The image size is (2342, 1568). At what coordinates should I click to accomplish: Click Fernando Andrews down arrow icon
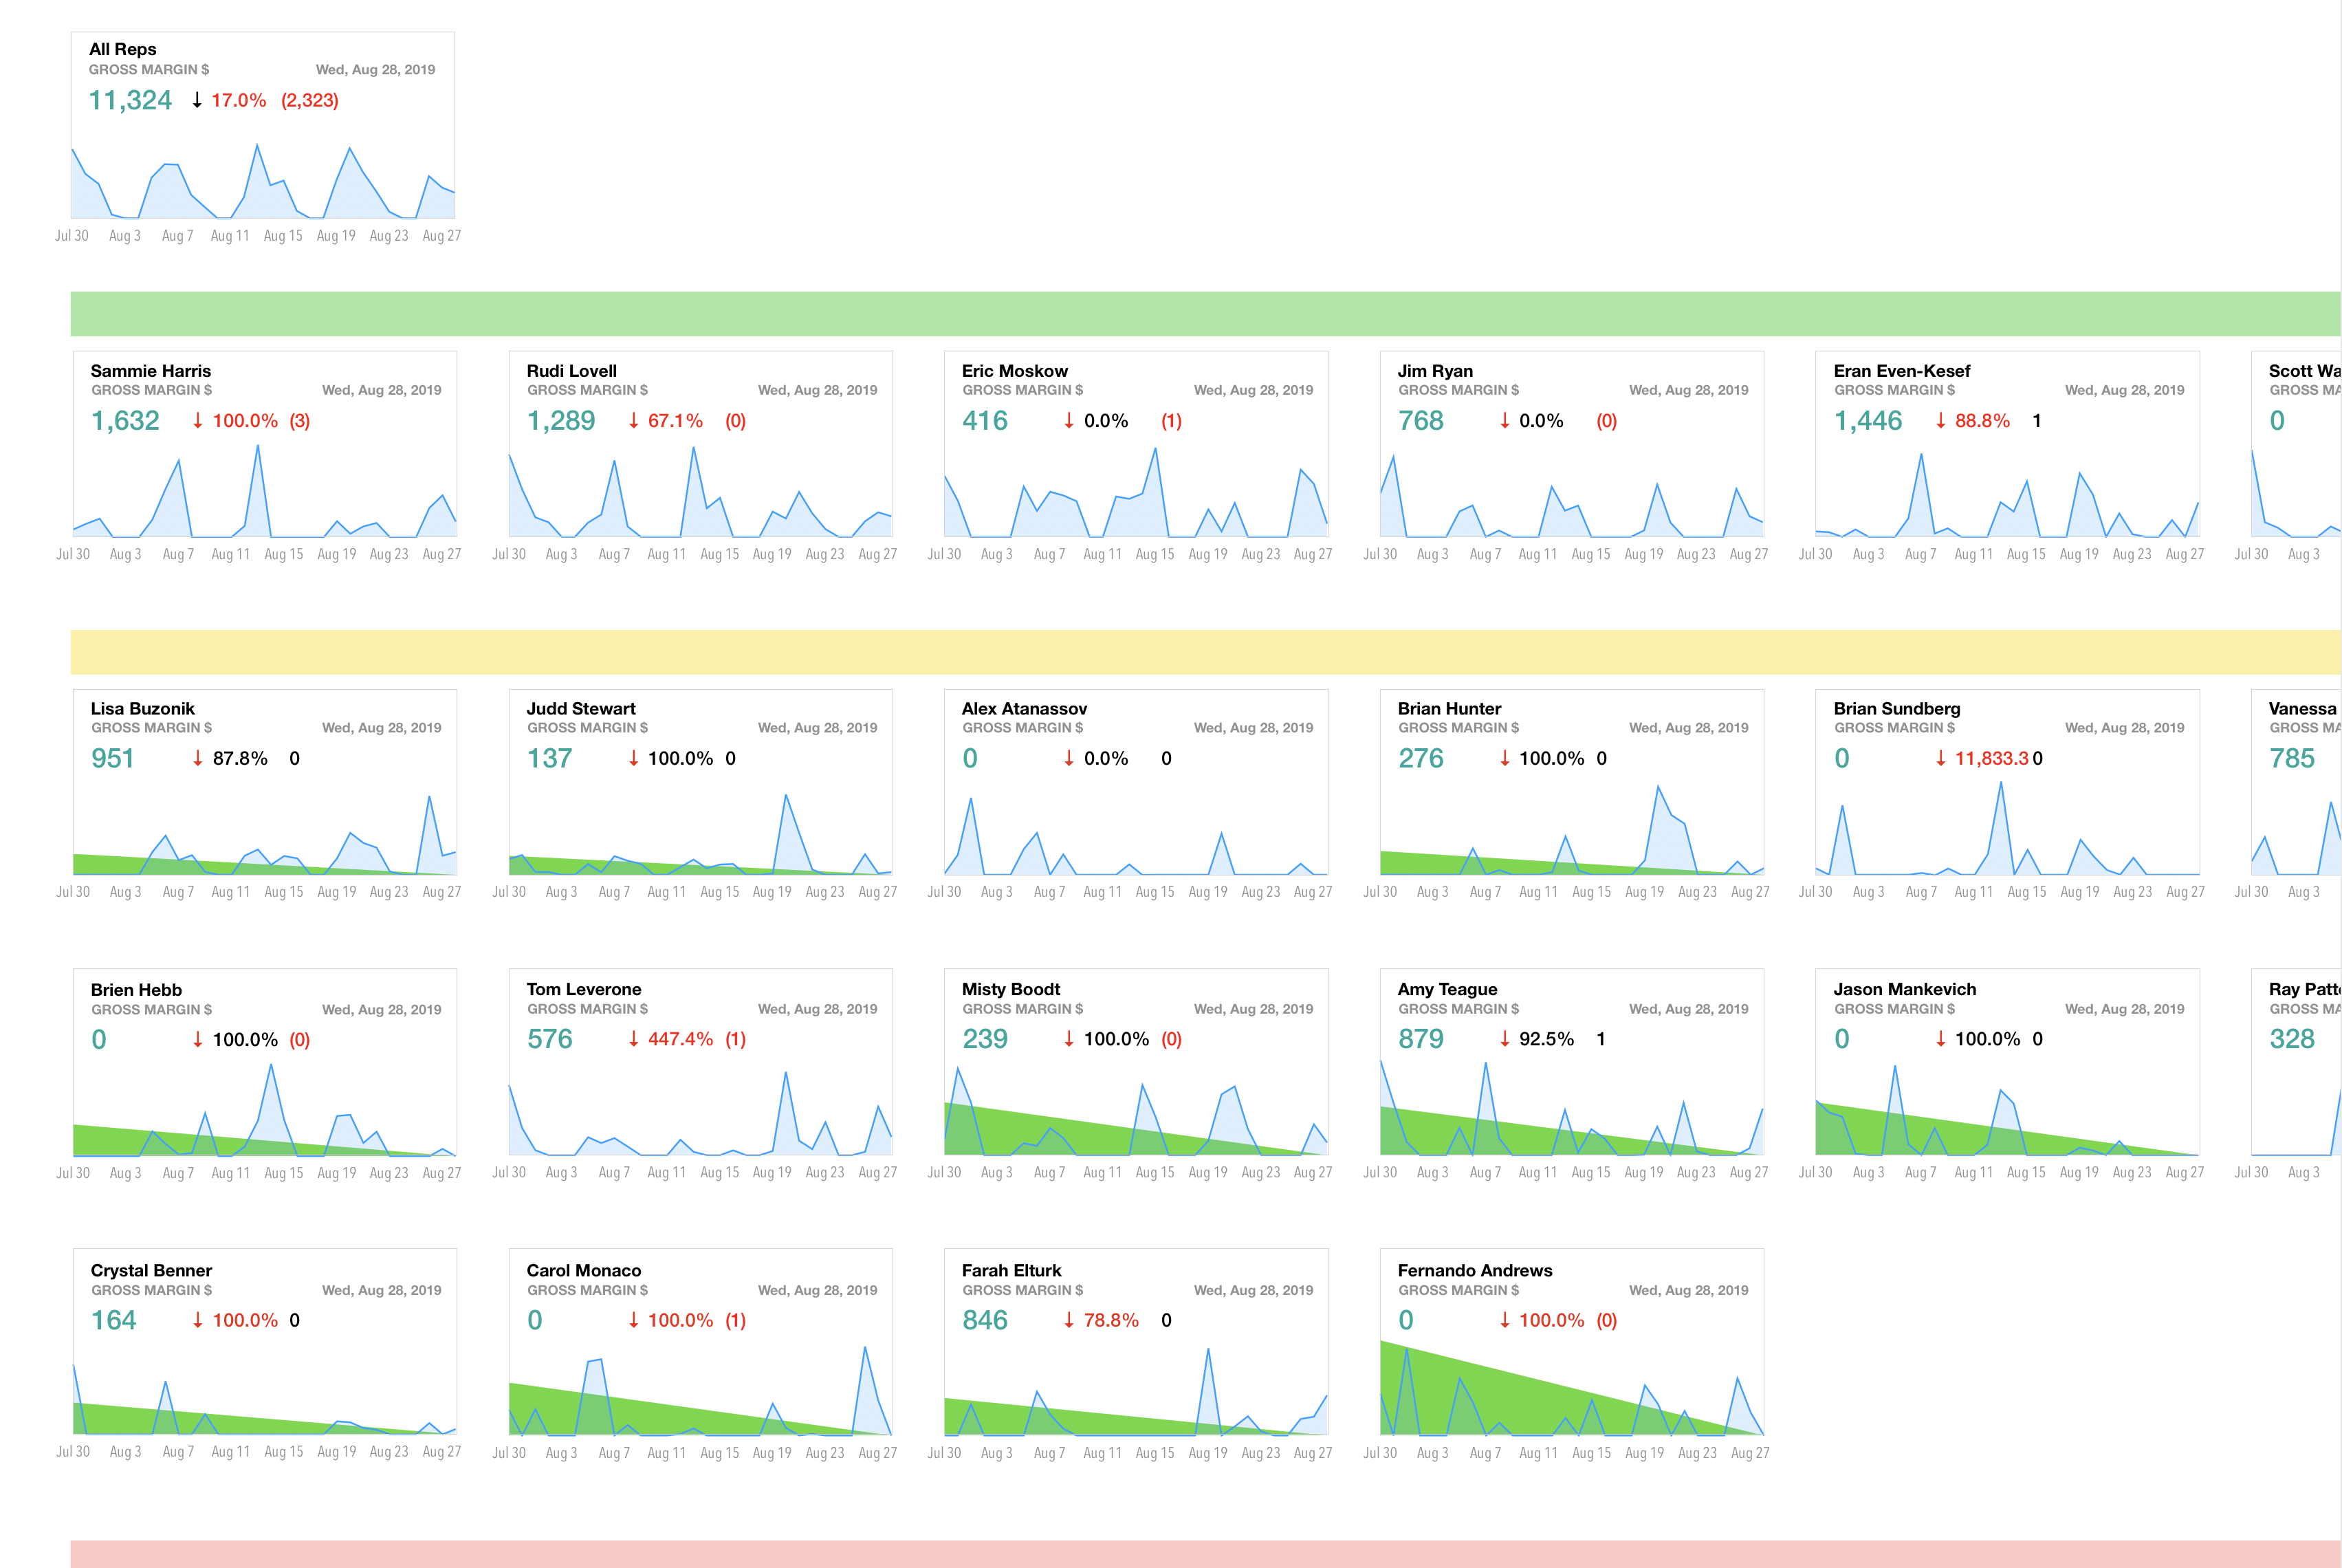1505,1321
